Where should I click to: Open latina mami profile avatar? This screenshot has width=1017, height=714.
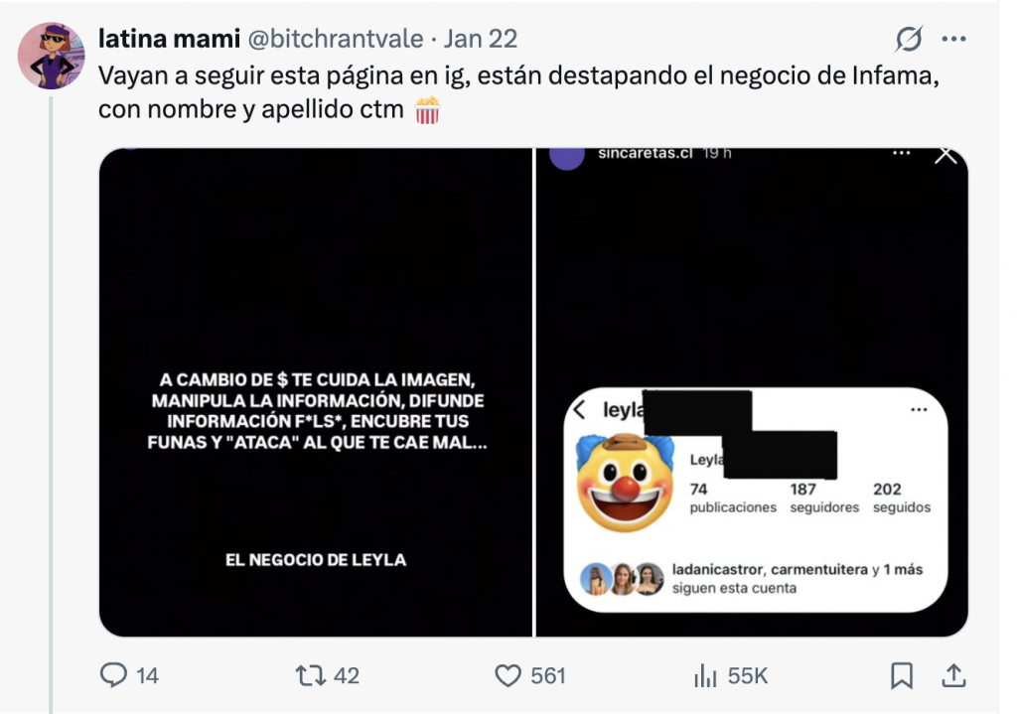point(52,56)
